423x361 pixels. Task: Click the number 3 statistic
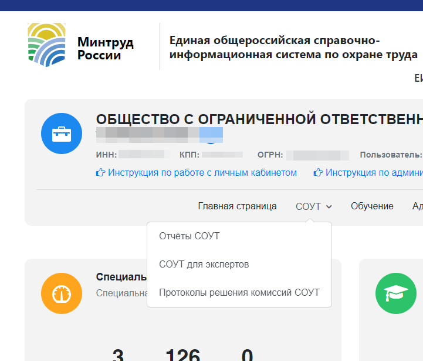coord(118,355)
